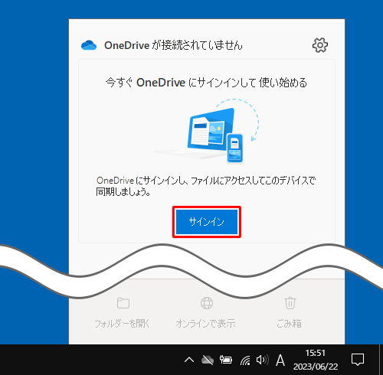The width and height of the screenshot is (383, 375).
Task: Click OneDrive disconnected cloud tray icon
Action: pos(208,360)
